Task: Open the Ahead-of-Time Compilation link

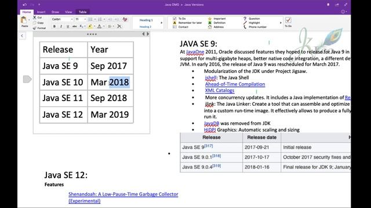Action: point(235,84)
